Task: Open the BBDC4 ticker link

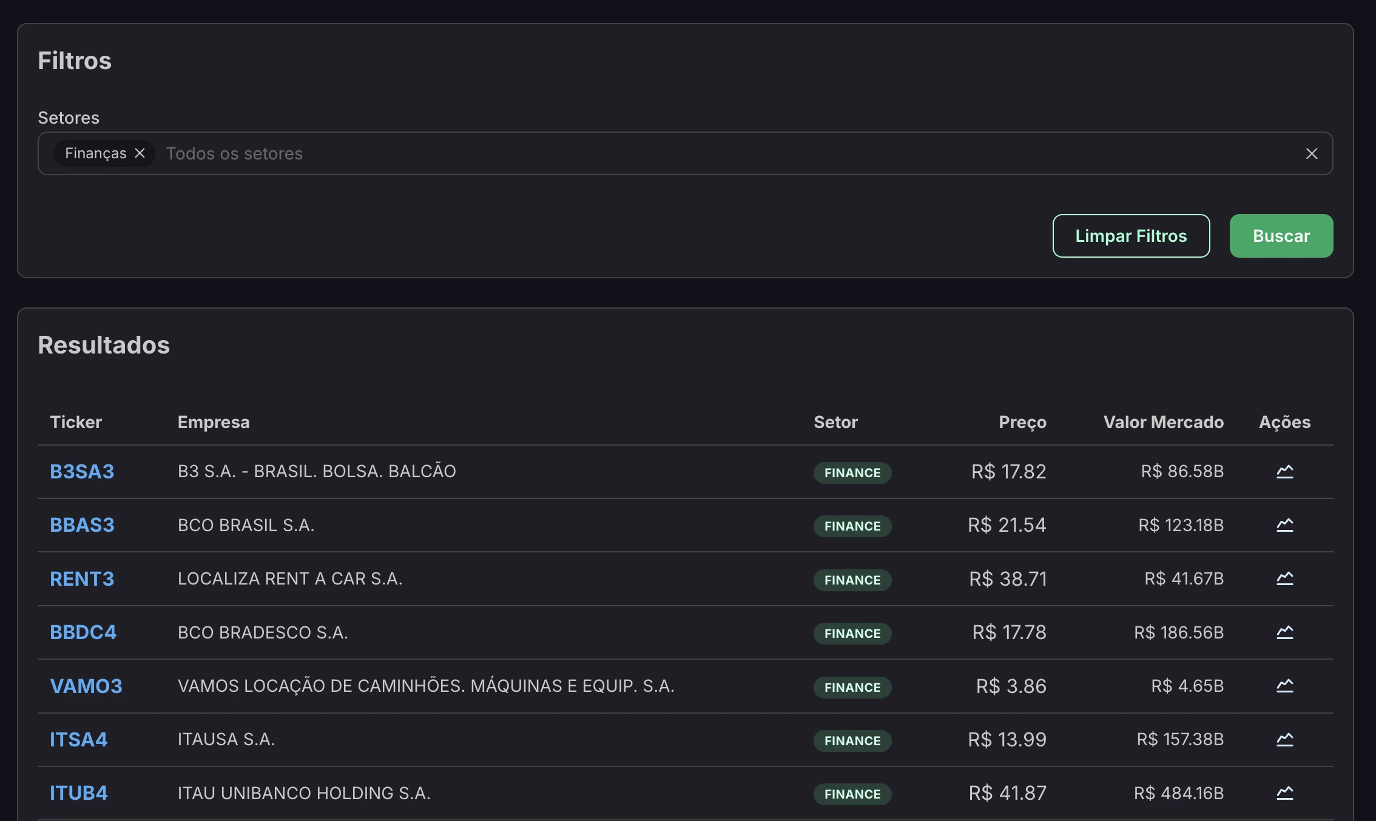Action: (83, 632)
